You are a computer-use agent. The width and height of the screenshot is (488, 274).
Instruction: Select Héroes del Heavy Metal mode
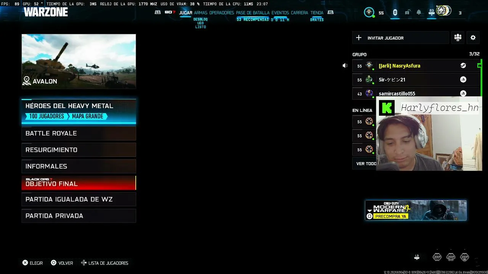(x=79, y=112)
